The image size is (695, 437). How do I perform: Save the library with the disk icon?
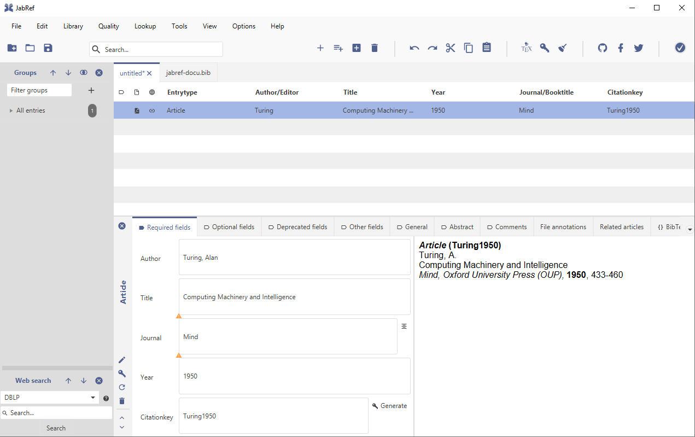pos(48,48)
